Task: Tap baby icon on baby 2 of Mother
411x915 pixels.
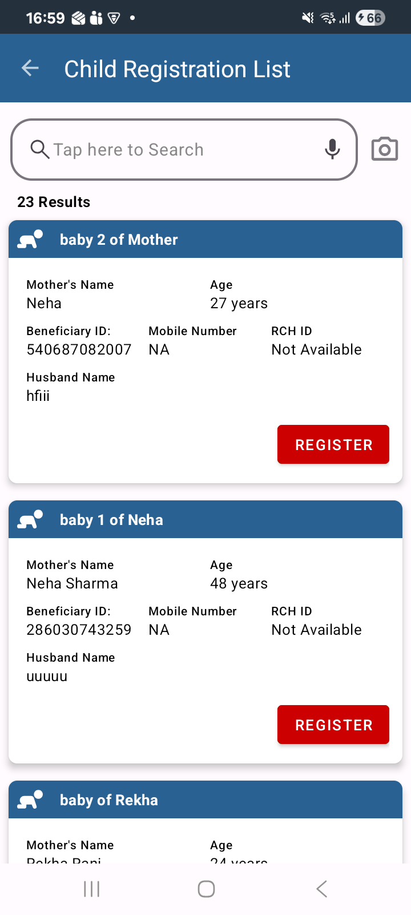Action: [30, 239]
